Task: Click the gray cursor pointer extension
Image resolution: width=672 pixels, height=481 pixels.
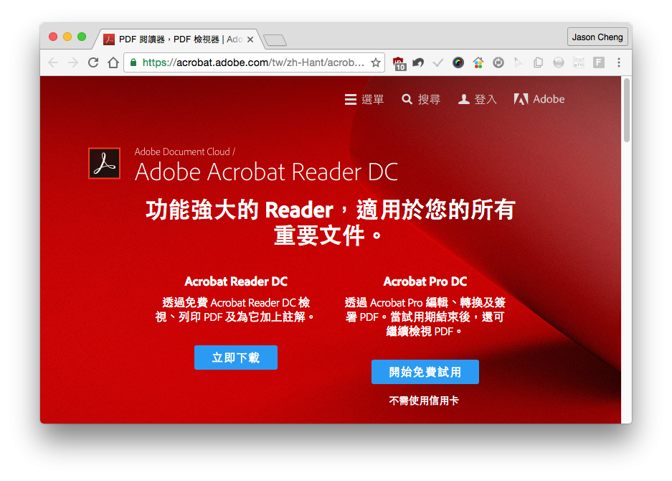Action: 518,62
